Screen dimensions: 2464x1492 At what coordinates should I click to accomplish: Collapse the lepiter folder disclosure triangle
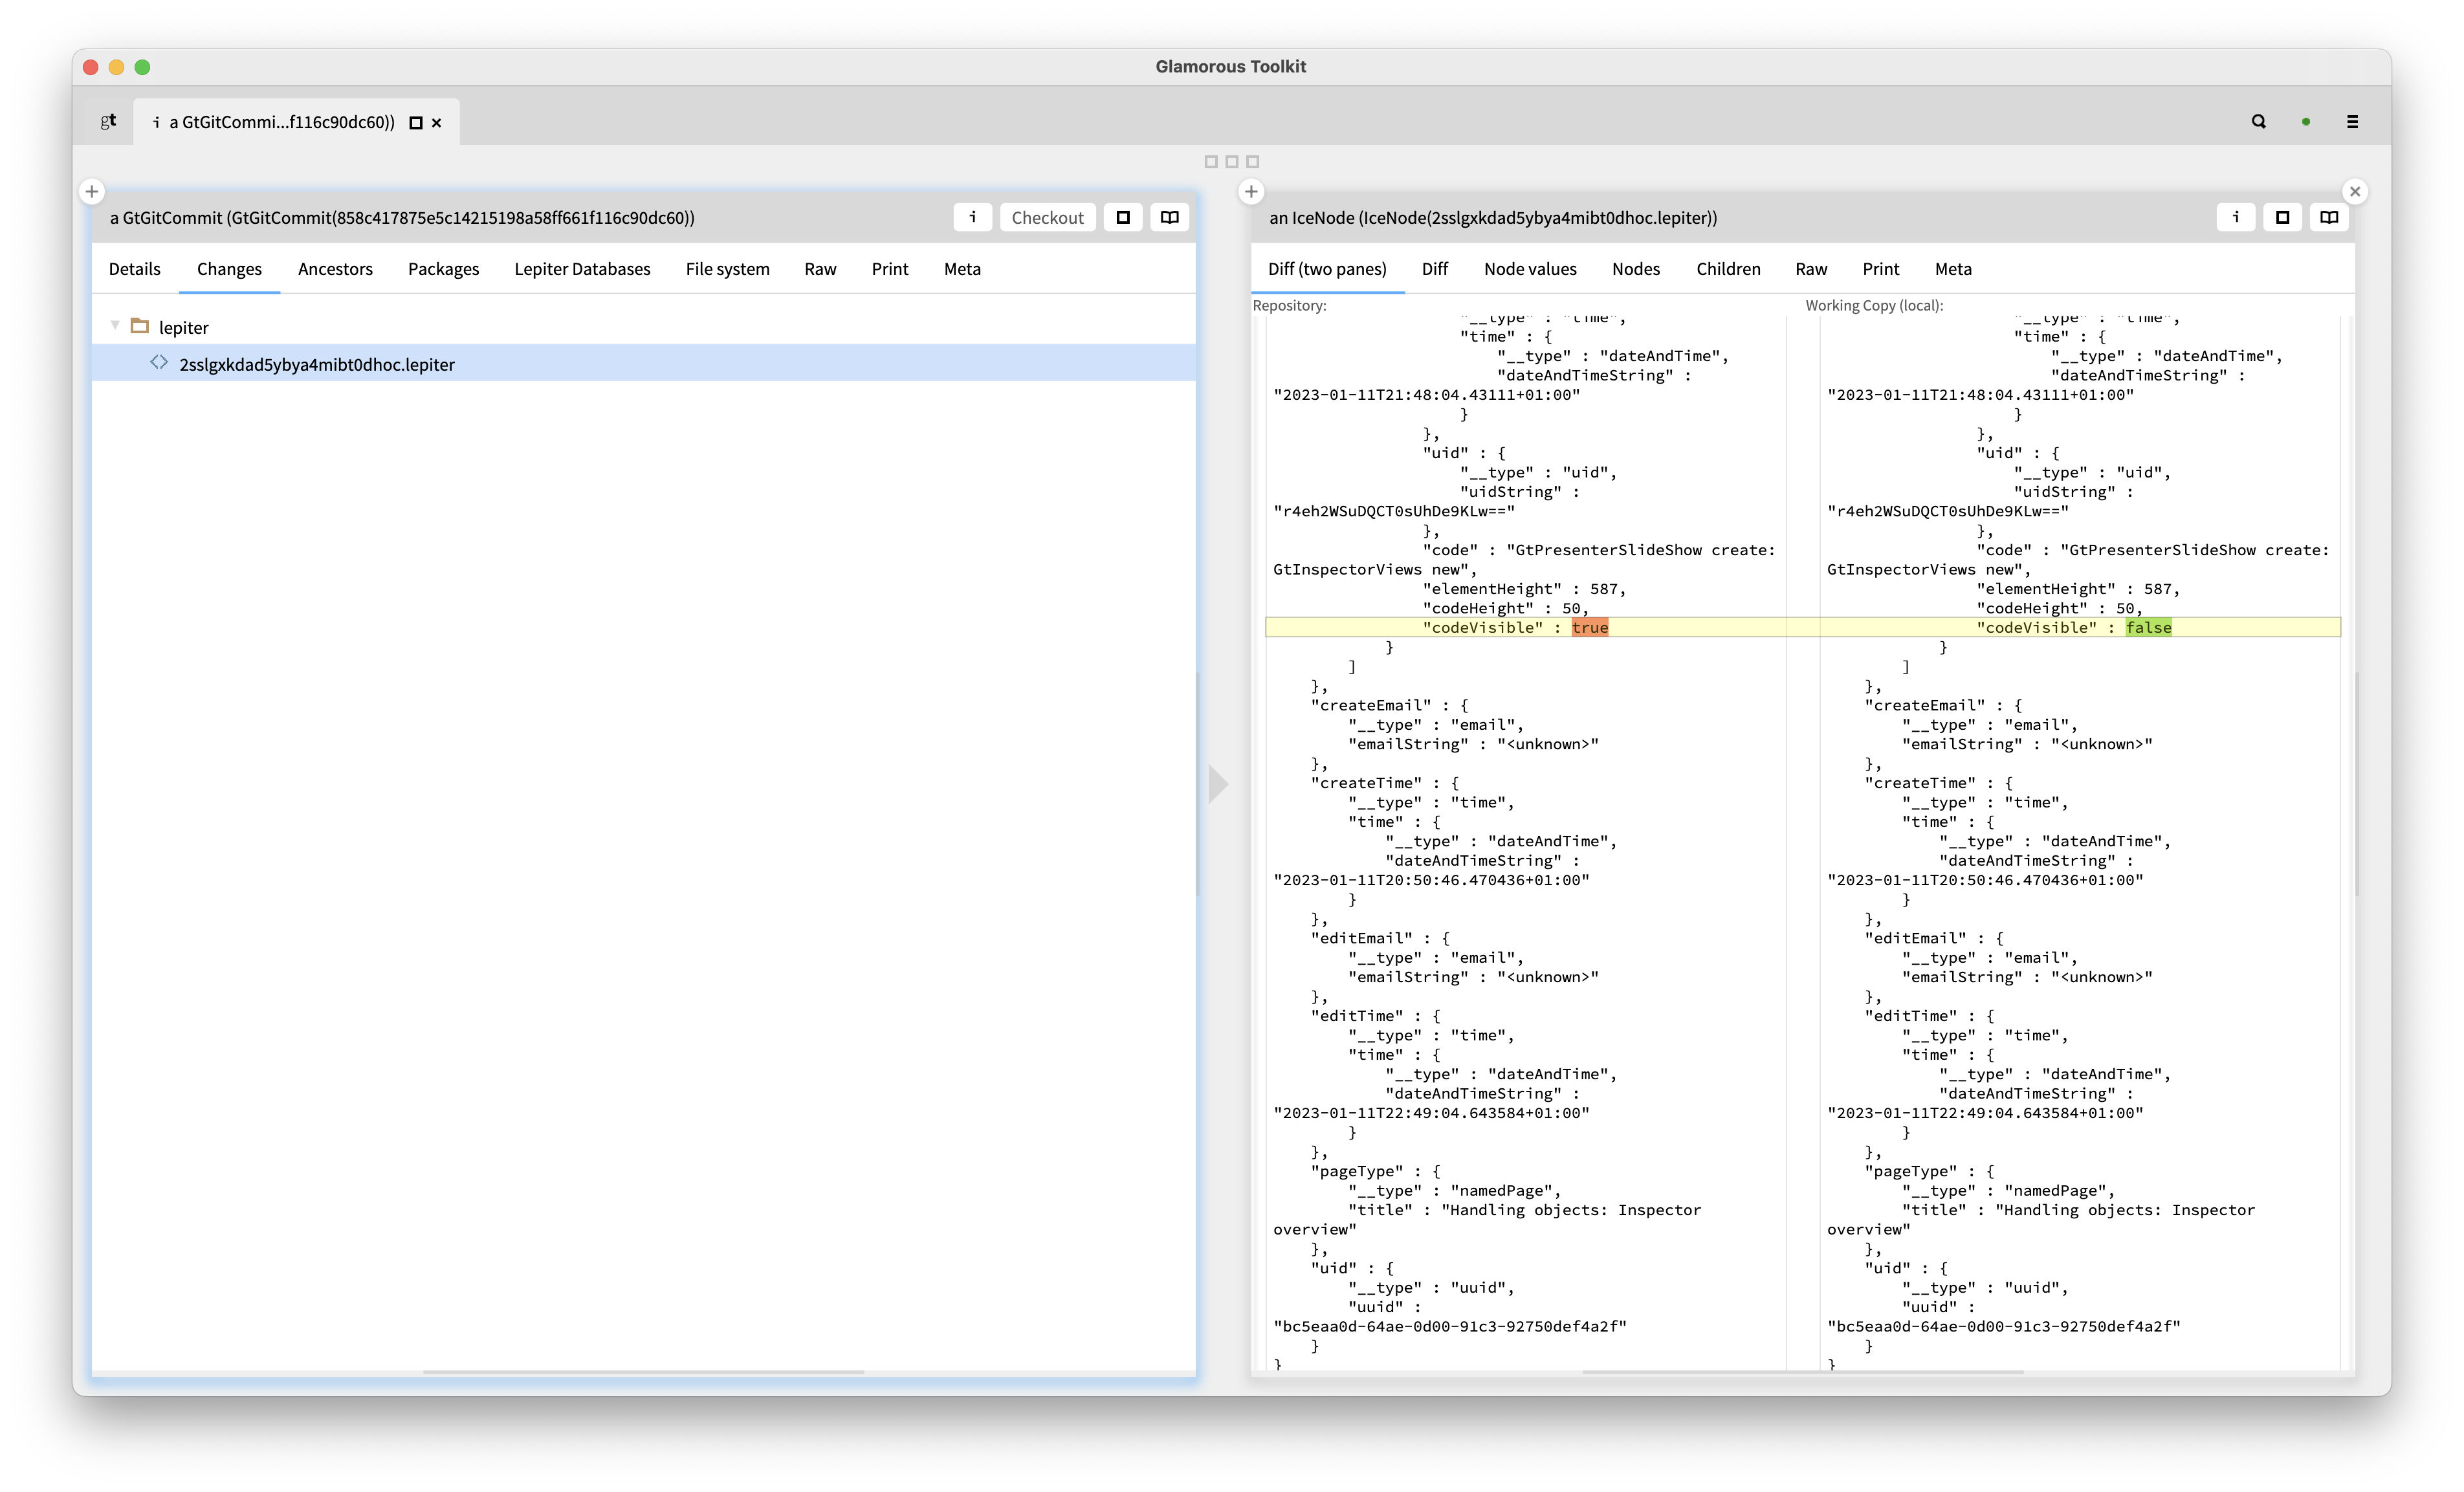tap(115, 326)
